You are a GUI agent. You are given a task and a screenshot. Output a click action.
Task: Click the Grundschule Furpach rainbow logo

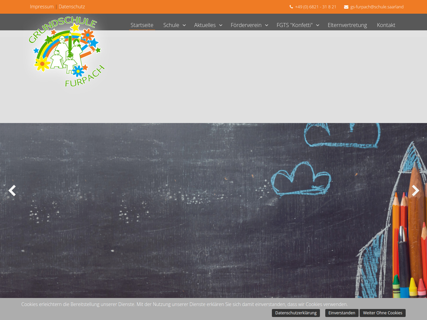66,52
